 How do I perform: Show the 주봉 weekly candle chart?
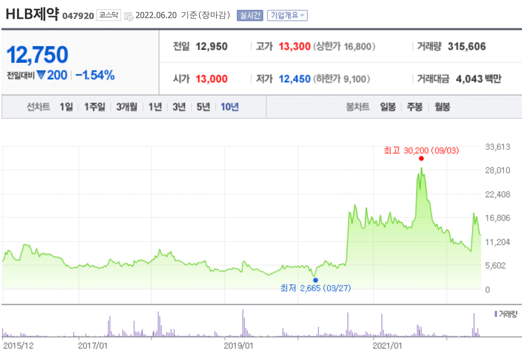[x=415, y=107]
